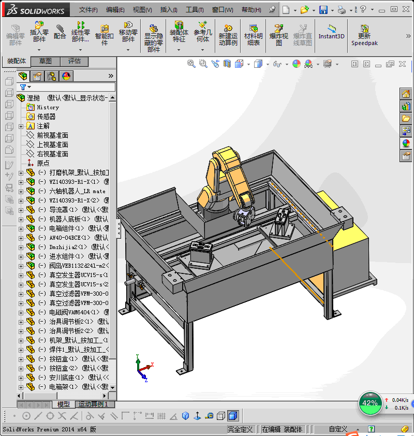Expand the 六轴机器人_LR mate component

click(21, 192)
